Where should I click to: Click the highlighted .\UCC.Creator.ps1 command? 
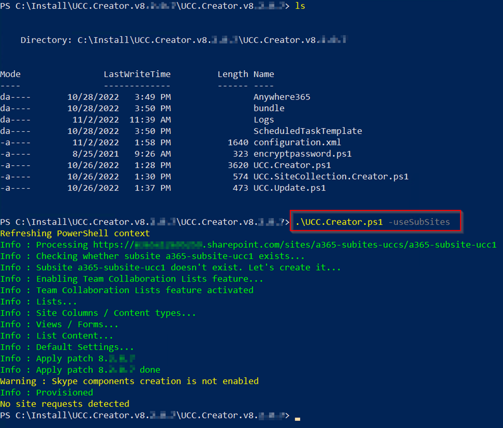[339, 222]
